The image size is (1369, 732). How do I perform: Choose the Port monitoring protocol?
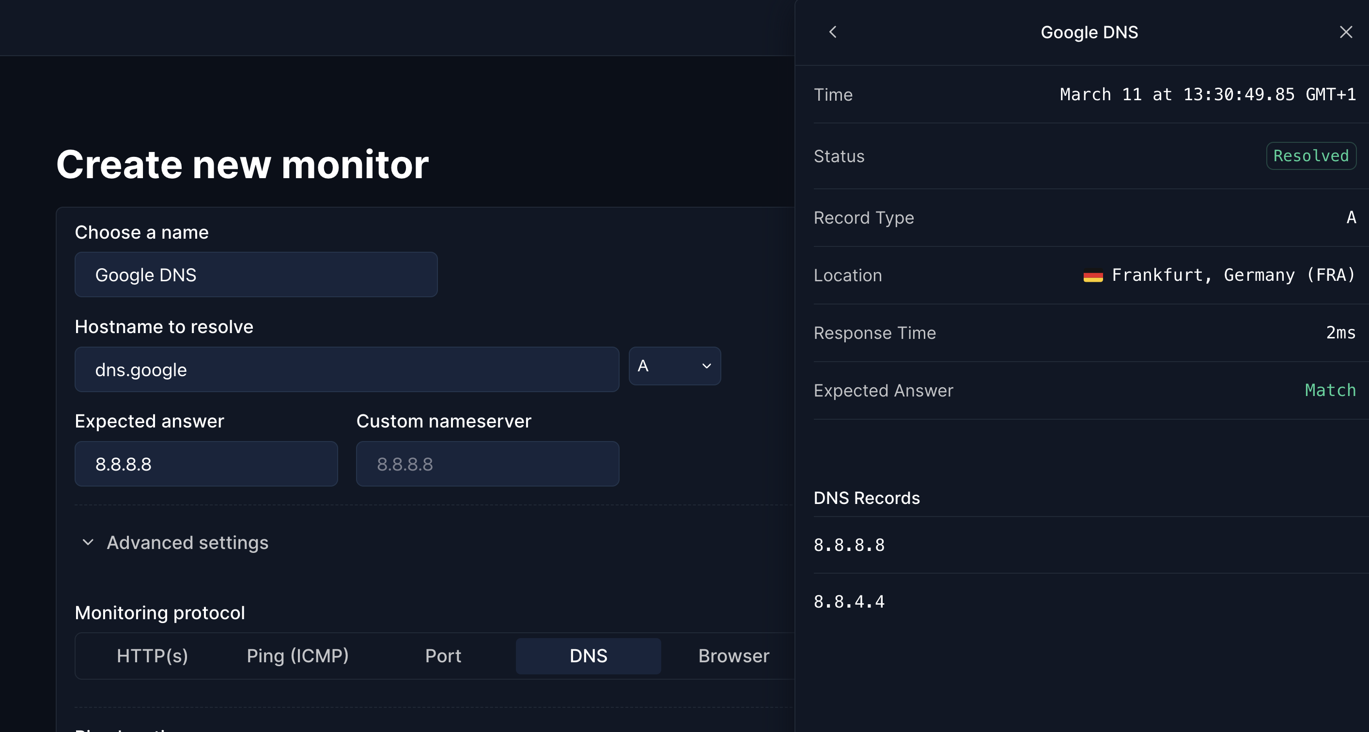(443, 656)
